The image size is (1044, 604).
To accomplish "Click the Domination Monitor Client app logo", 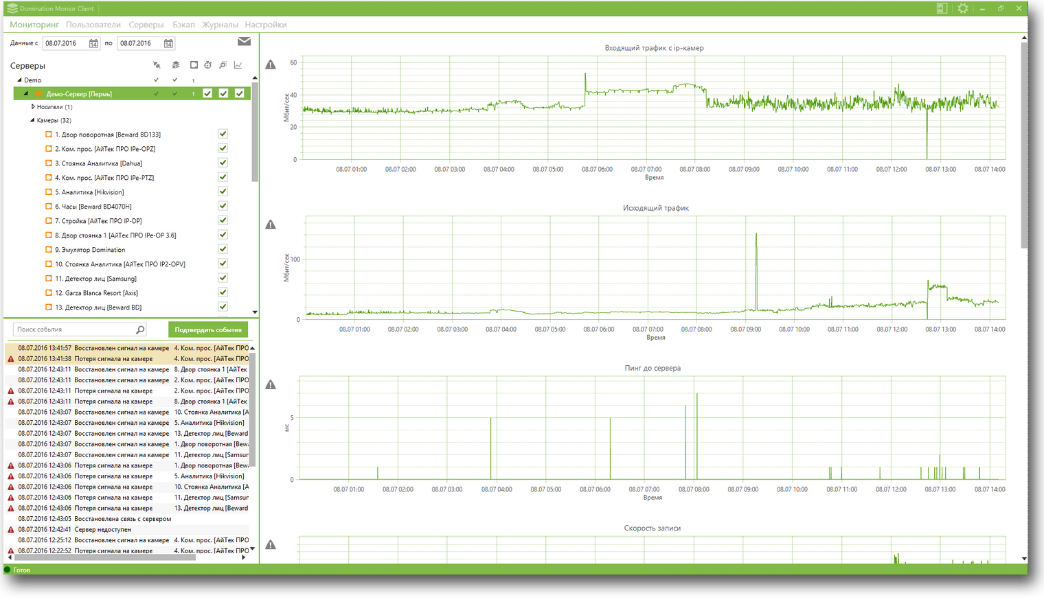I will [x=12, y=8].
